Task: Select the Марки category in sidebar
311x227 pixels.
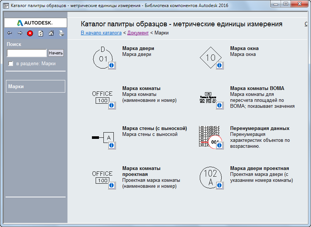Action: 36,86
